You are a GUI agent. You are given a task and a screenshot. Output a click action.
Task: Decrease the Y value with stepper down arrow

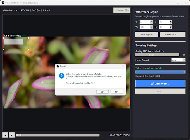(171, 23)
